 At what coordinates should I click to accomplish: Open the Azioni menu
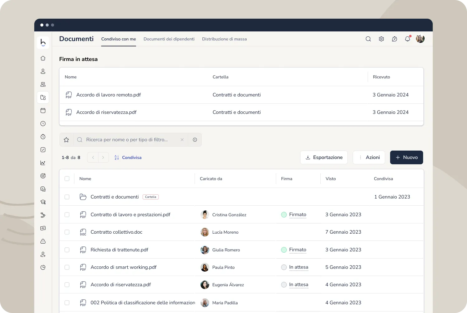[x=369, y=157]
